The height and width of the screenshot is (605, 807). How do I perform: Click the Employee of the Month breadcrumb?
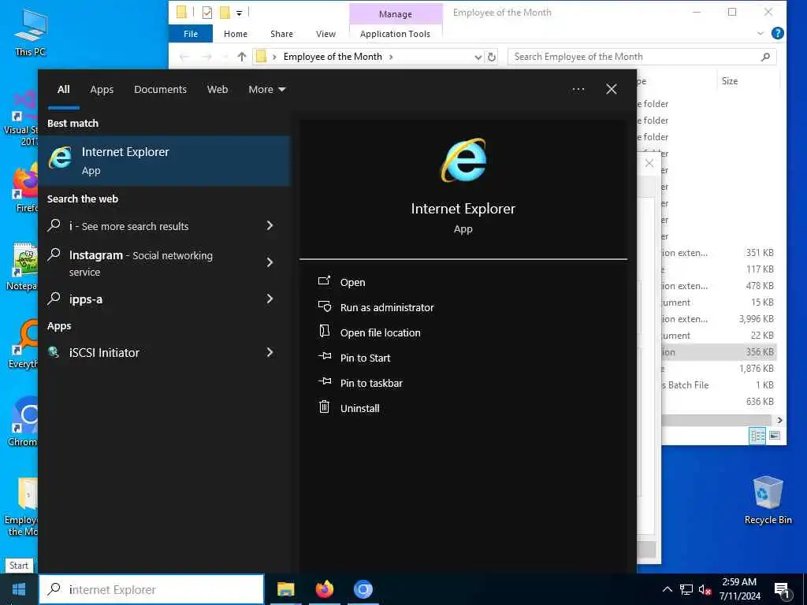[333, 57]
